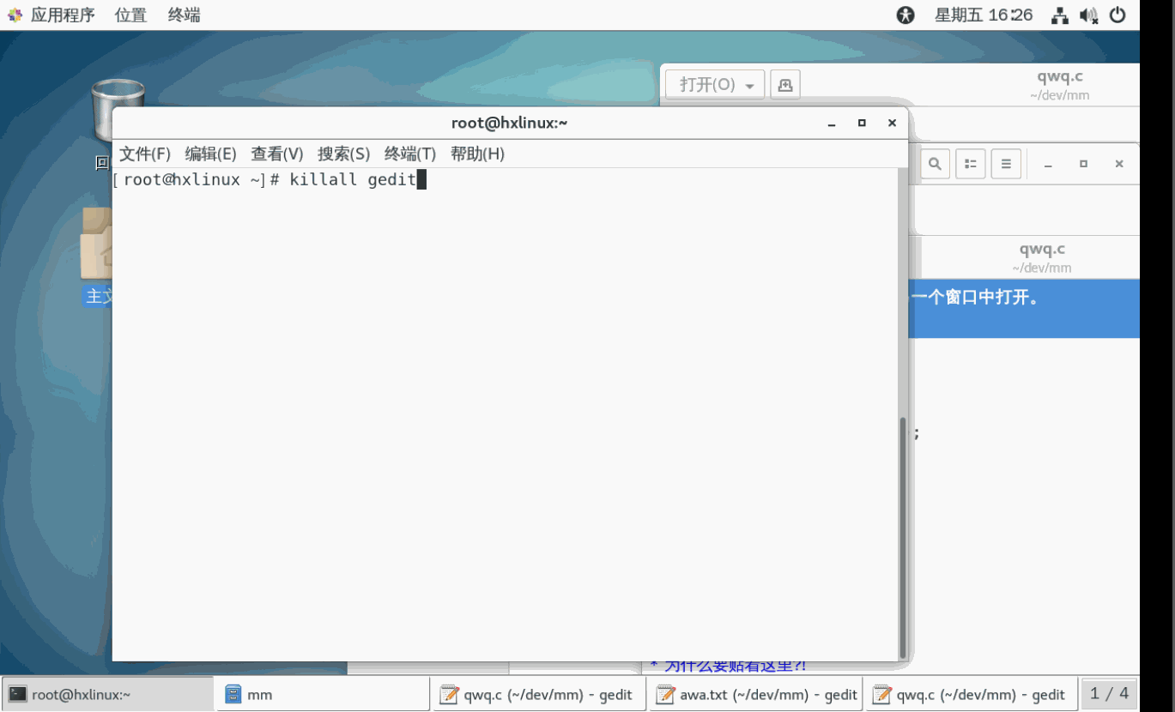
Task: Open the 终端(T) menu in terminal menubar
Action: (x=409, y=154)
